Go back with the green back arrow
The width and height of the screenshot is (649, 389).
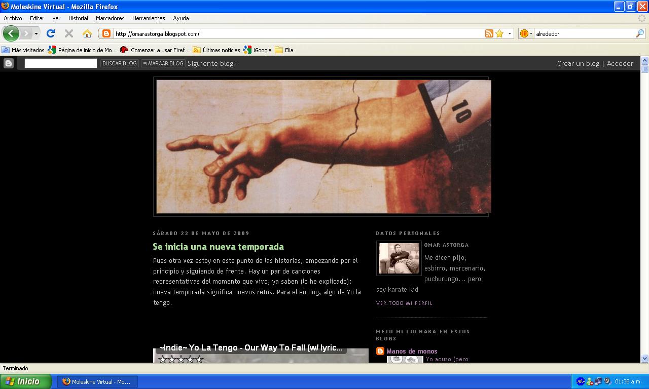tap(11, 33)
